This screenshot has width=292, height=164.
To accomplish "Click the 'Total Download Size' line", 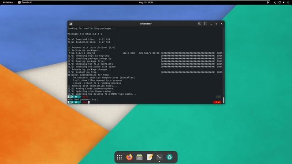I will click(89, 39).
